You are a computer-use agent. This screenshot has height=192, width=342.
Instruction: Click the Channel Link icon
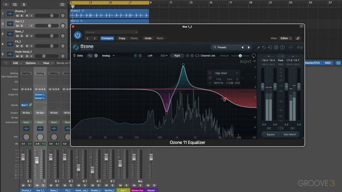coord(197,55)
